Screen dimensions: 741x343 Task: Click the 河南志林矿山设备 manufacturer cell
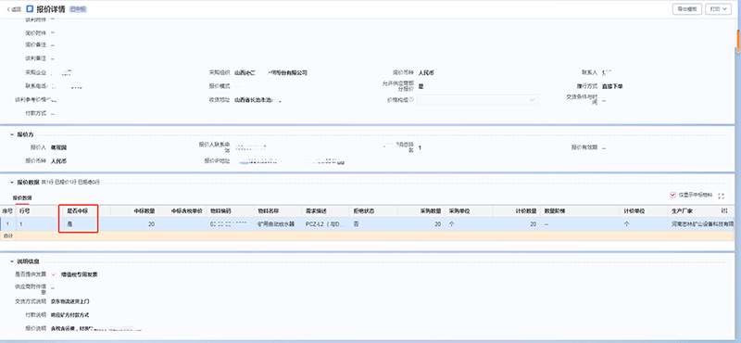coord(702,224)
